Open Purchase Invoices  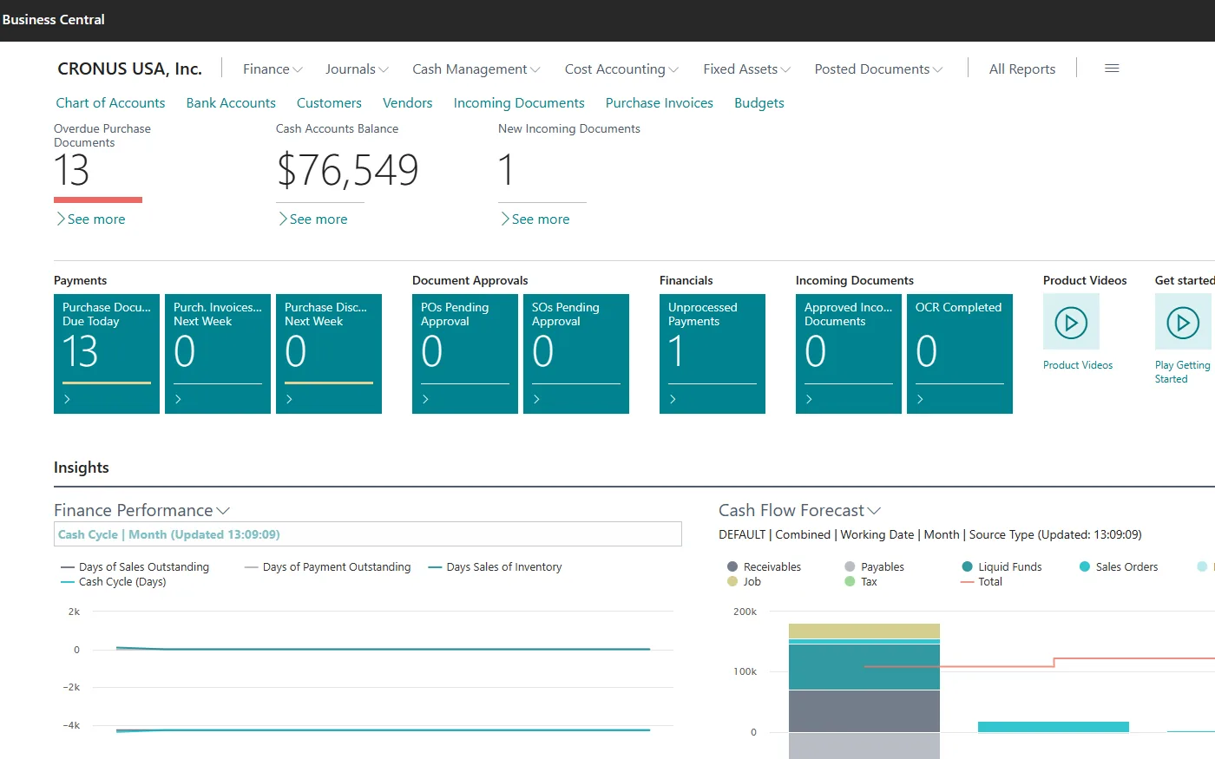[x=660, y=102]
